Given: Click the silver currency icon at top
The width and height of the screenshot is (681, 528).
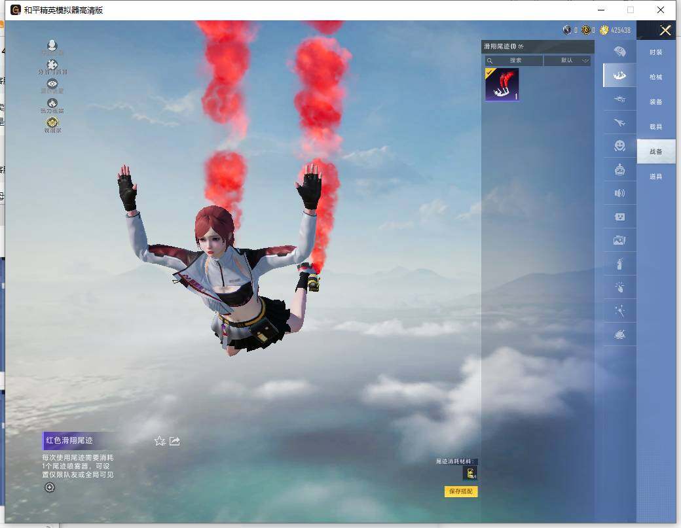Looking at the screenshot, I should click(567, 30).
